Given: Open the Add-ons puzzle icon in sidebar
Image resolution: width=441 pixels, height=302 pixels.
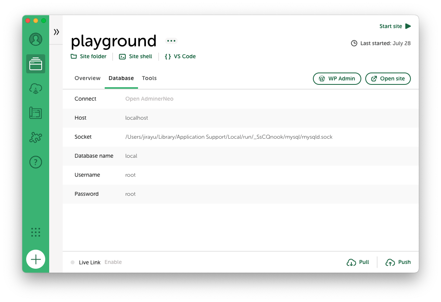Looking at the screenshot, I should (x=36, y=138).
